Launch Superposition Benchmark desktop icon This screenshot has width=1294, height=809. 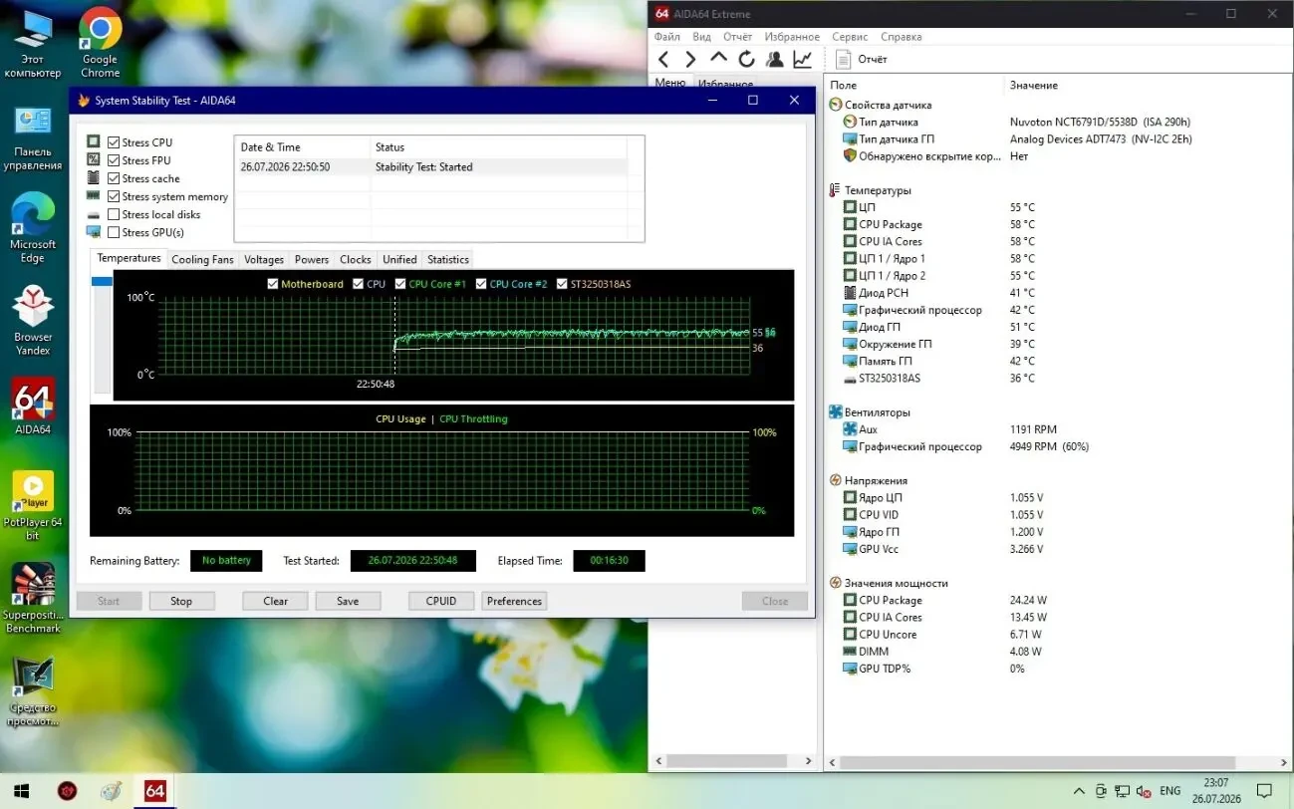[x=33, y=598]
